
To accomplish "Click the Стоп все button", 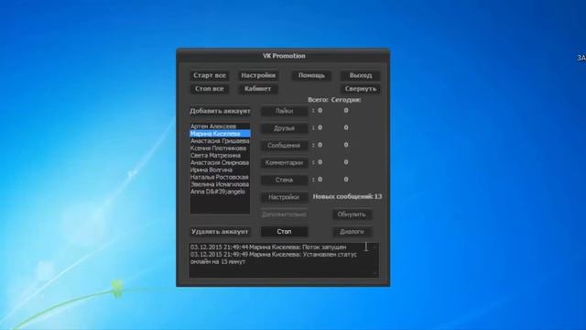I will pyautogui.click(x=210, y=89).
